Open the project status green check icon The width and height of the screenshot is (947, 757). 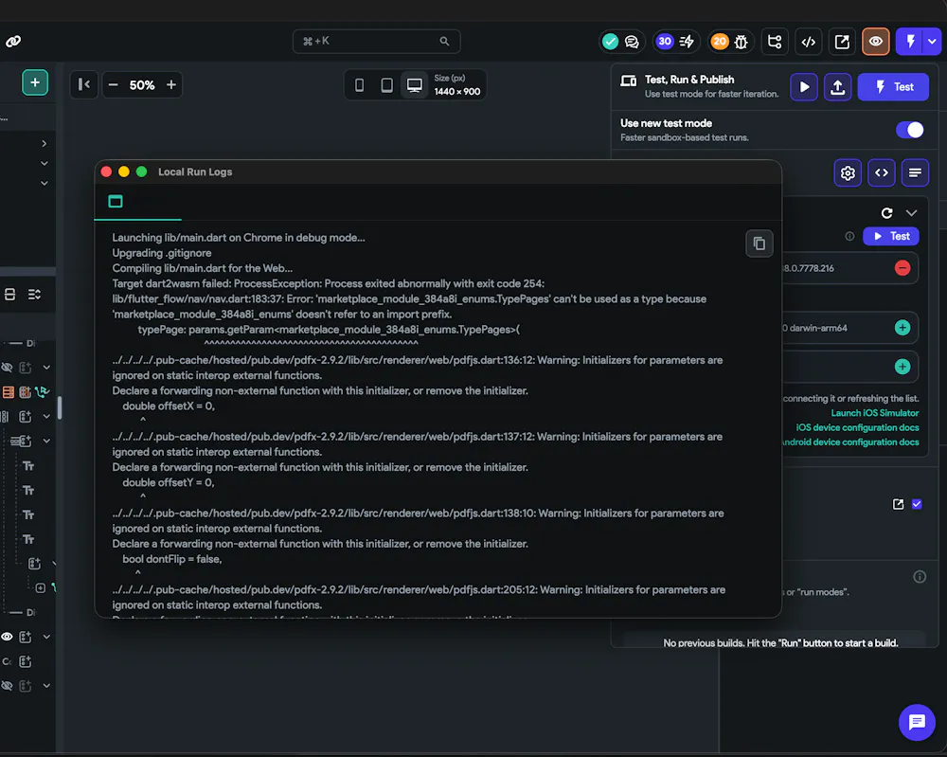pyautogui.click(x=610, y=42)
